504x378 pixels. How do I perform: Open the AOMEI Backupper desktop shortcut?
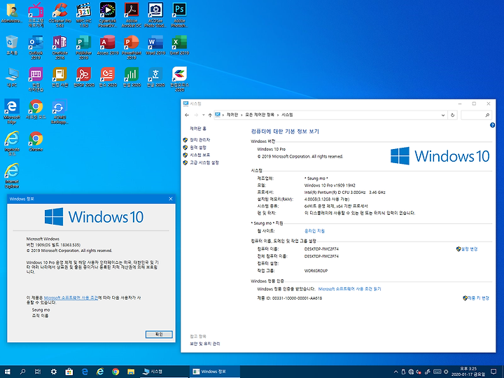tap(59, 111)
